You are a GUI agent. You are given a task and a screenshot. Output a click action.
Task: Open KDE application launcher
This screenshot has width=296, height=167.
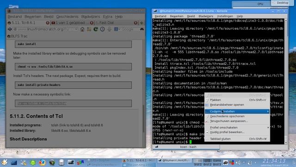[4, 162]
